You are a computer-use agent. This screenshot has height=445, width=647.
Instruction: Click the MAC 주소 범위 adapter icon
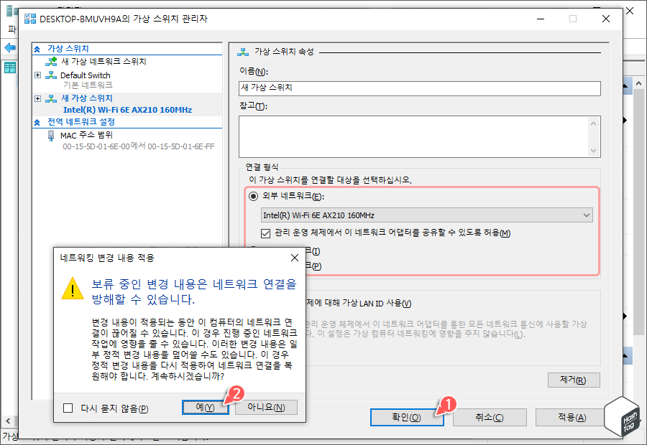(x=50, y=134)
